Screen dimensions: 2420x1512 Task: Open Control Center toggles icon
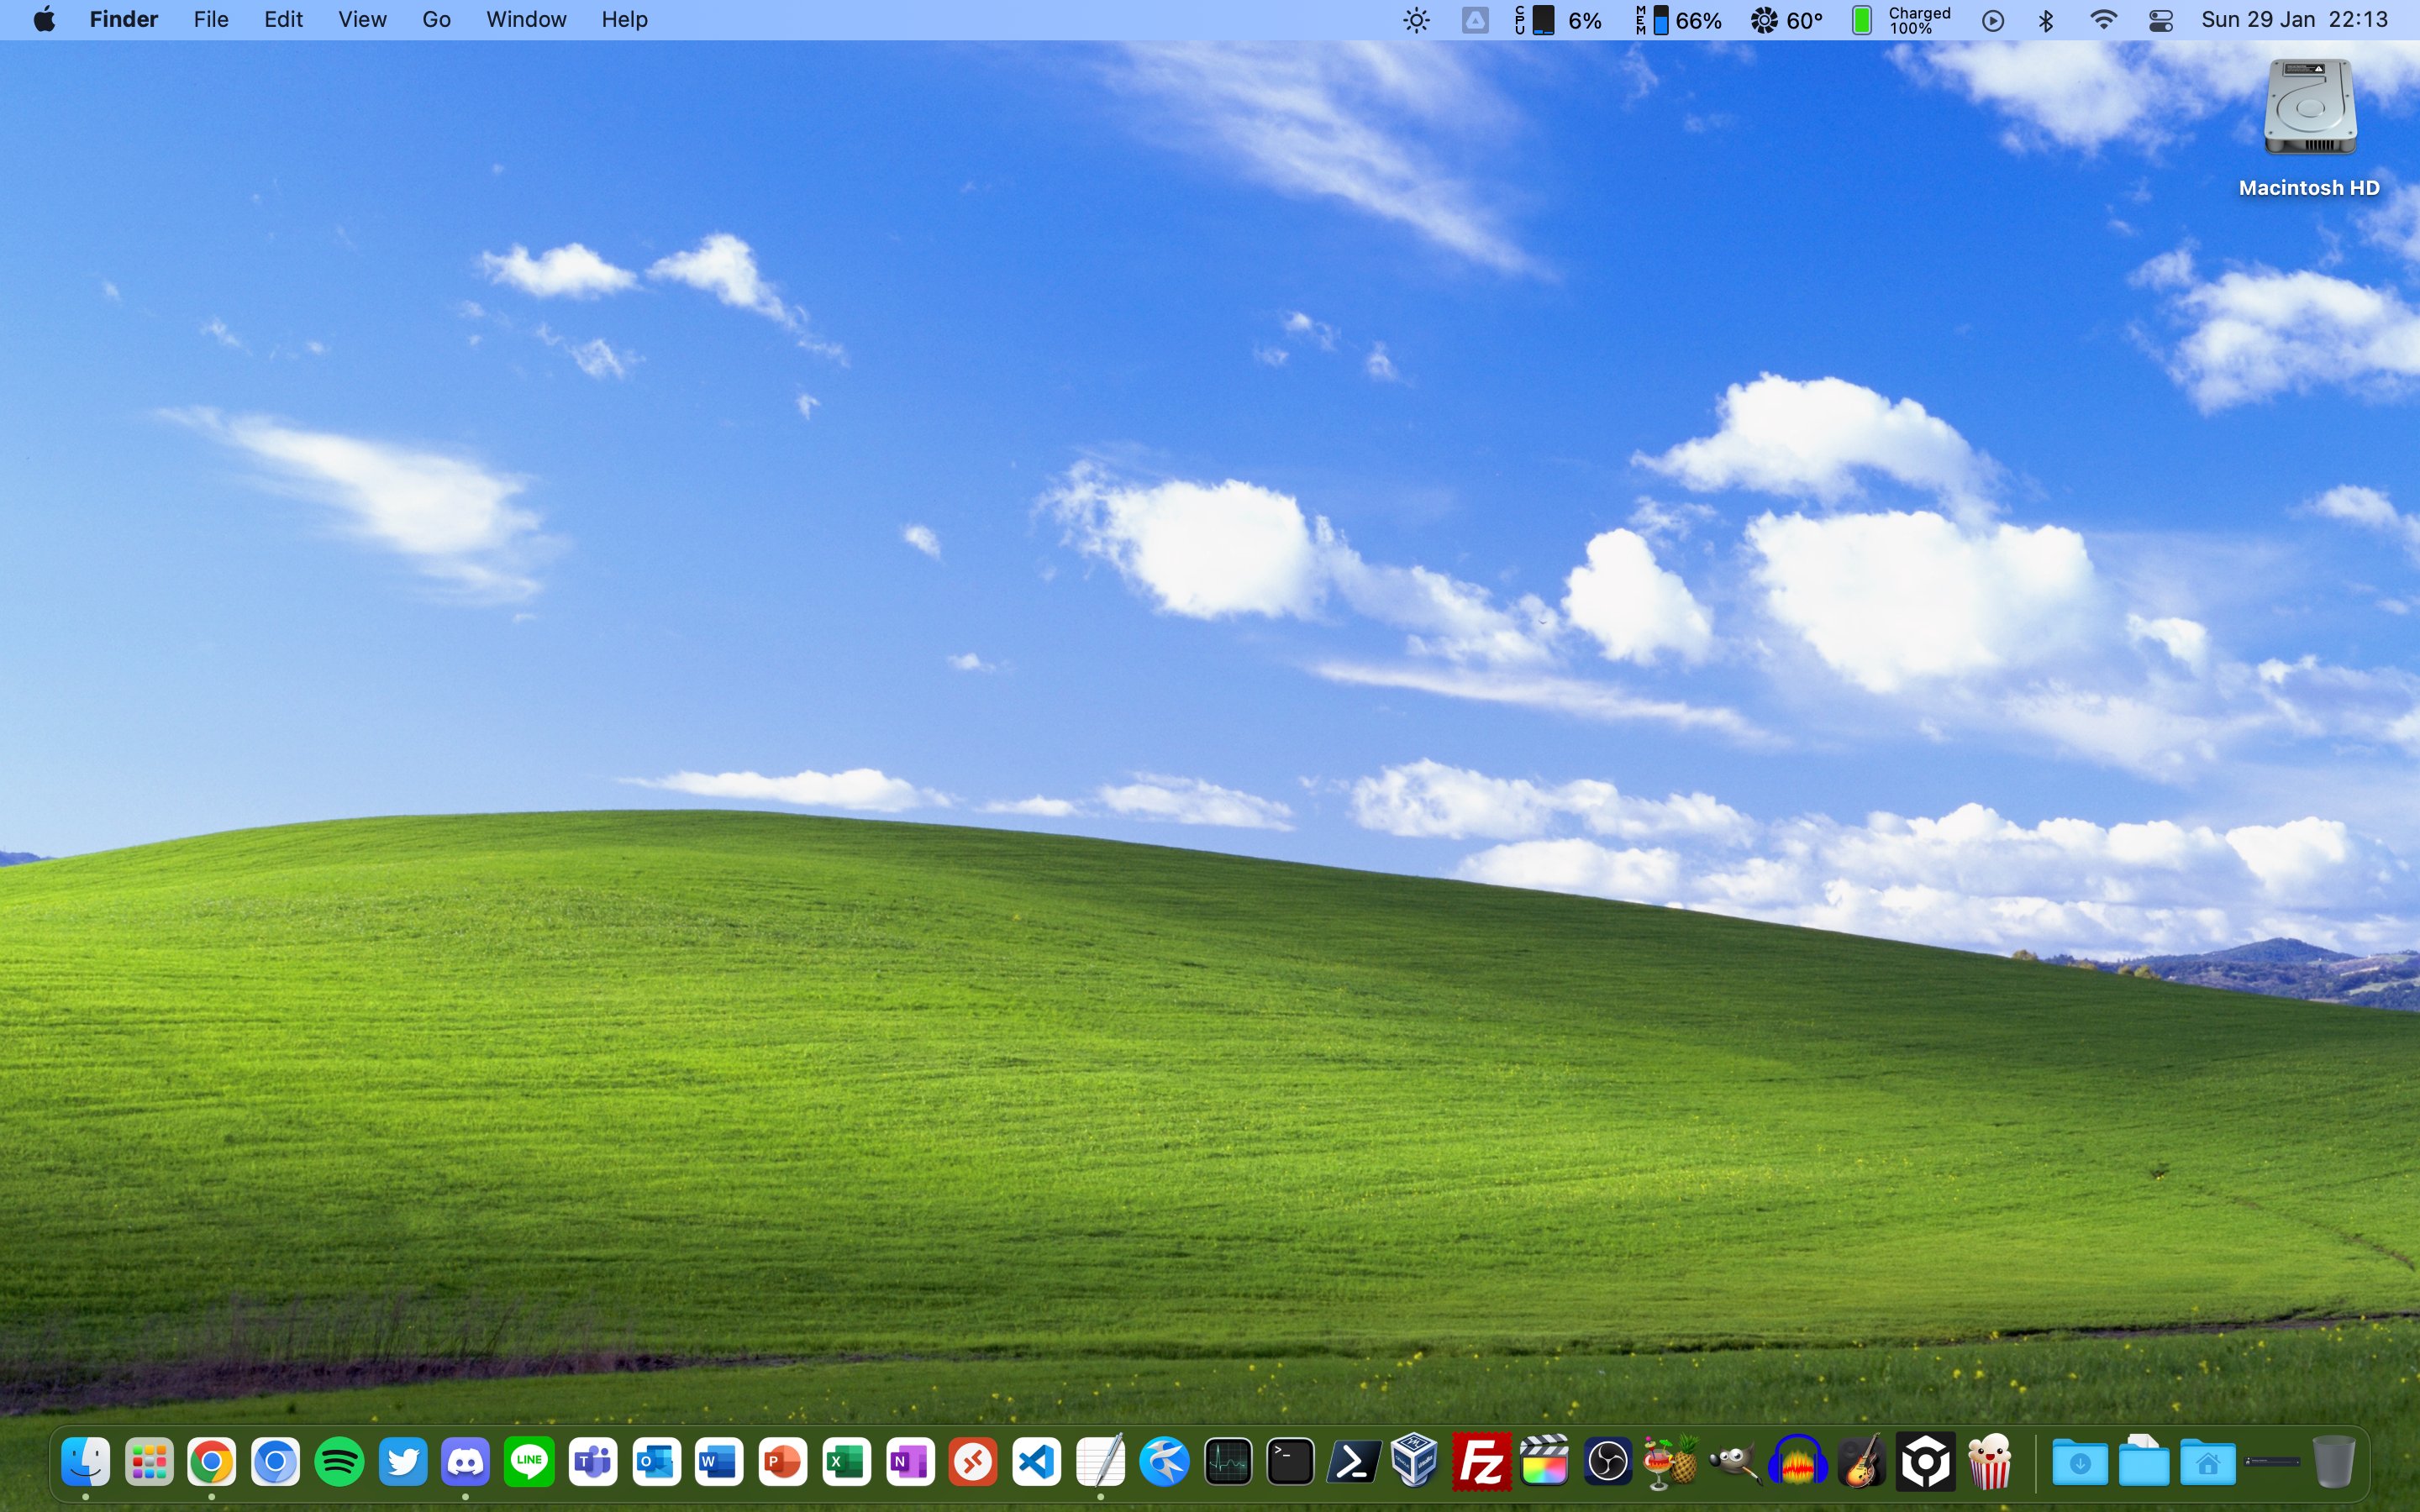(x=2160, y=20)
